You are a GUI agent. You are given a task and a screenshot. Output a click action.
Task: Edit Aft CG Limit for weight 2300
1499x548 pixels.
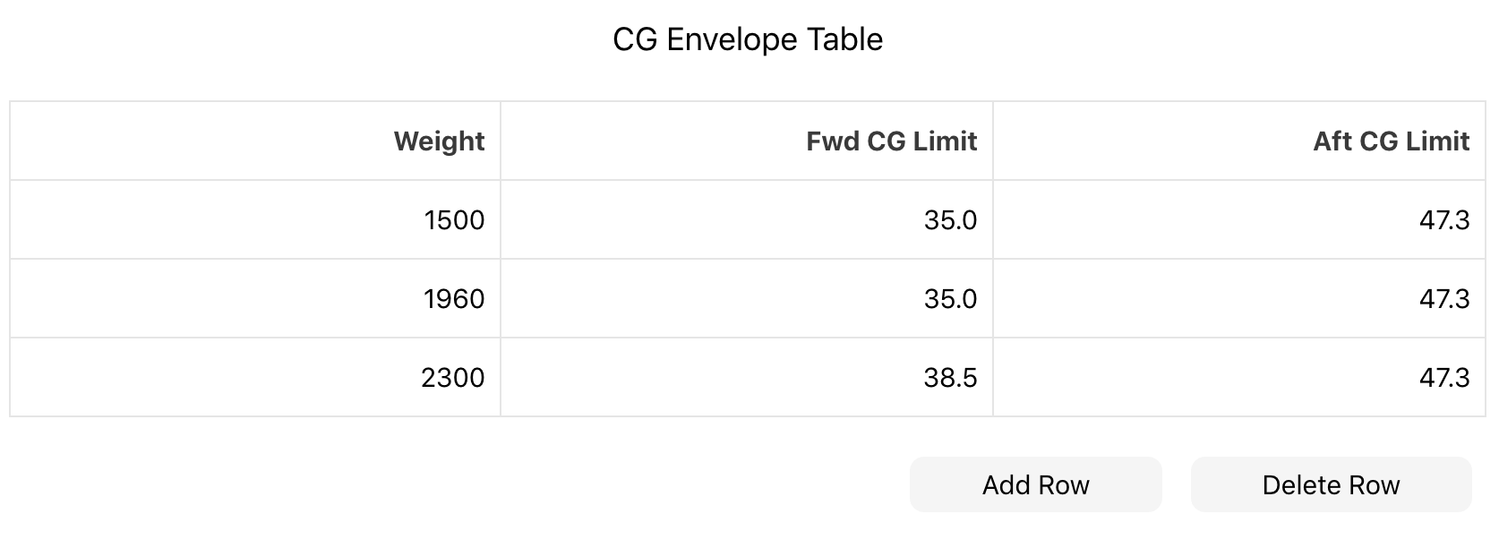coord(1239,377)
